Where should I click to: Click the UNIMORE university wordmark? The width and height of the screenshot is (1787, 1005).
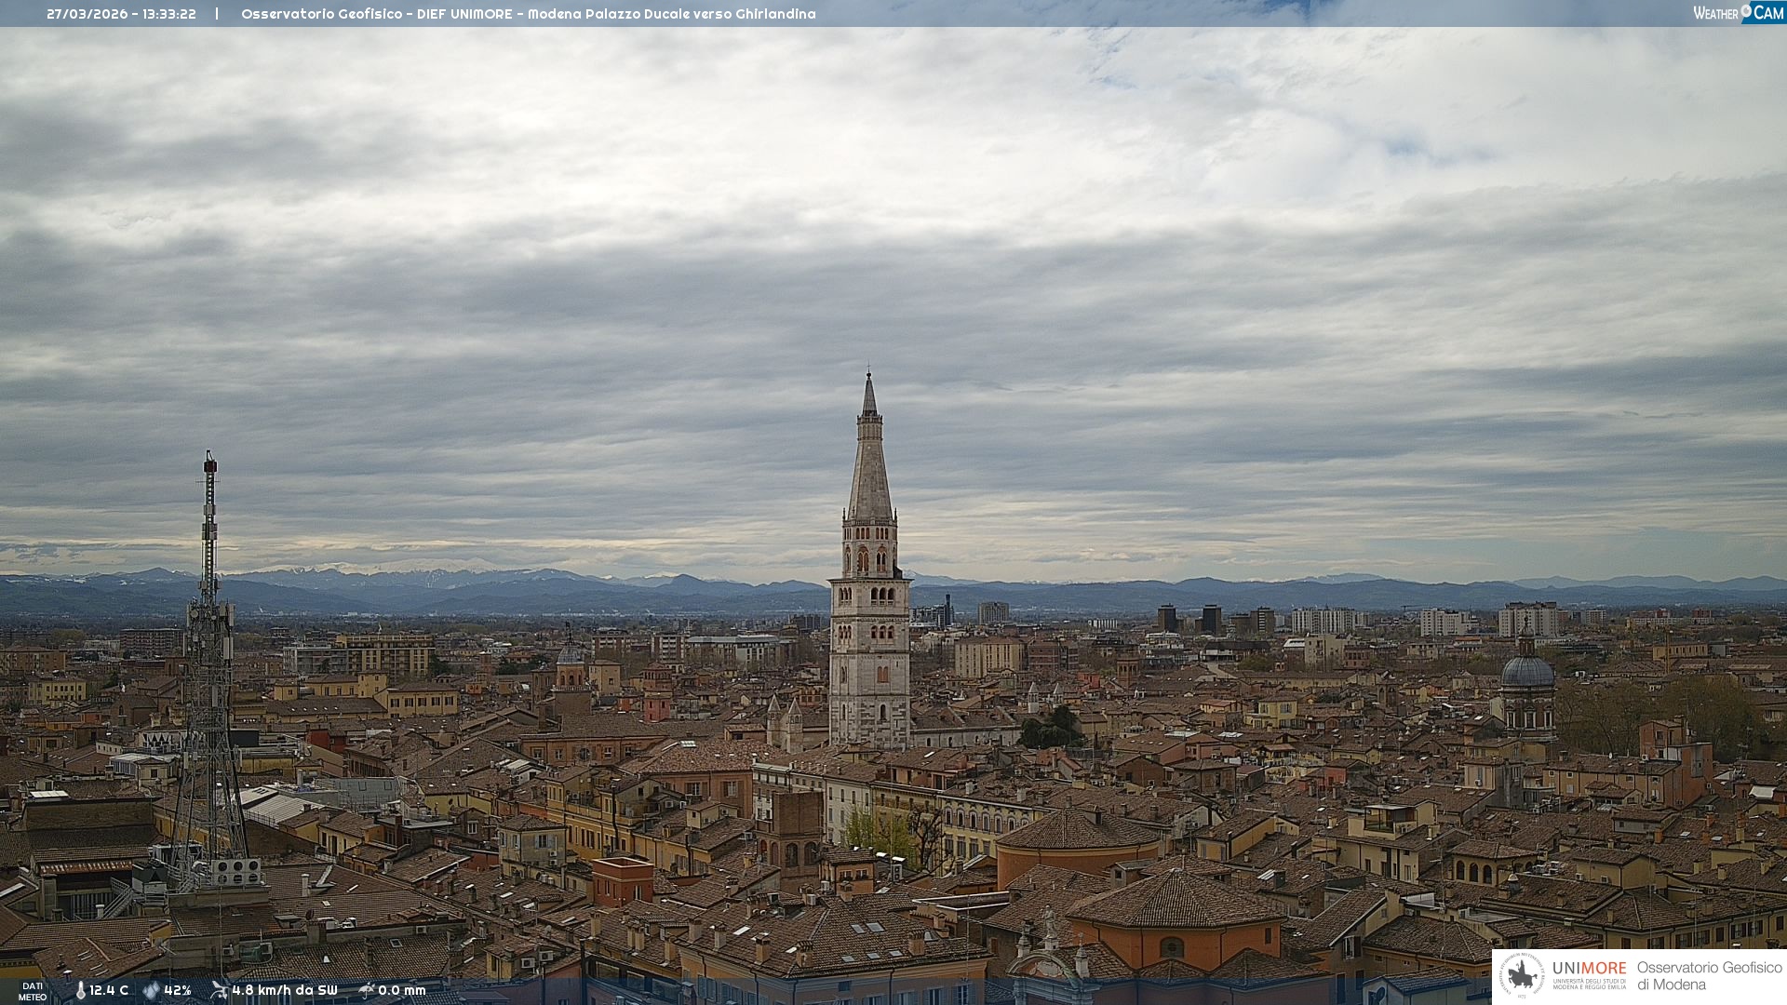coord(1589,969)
